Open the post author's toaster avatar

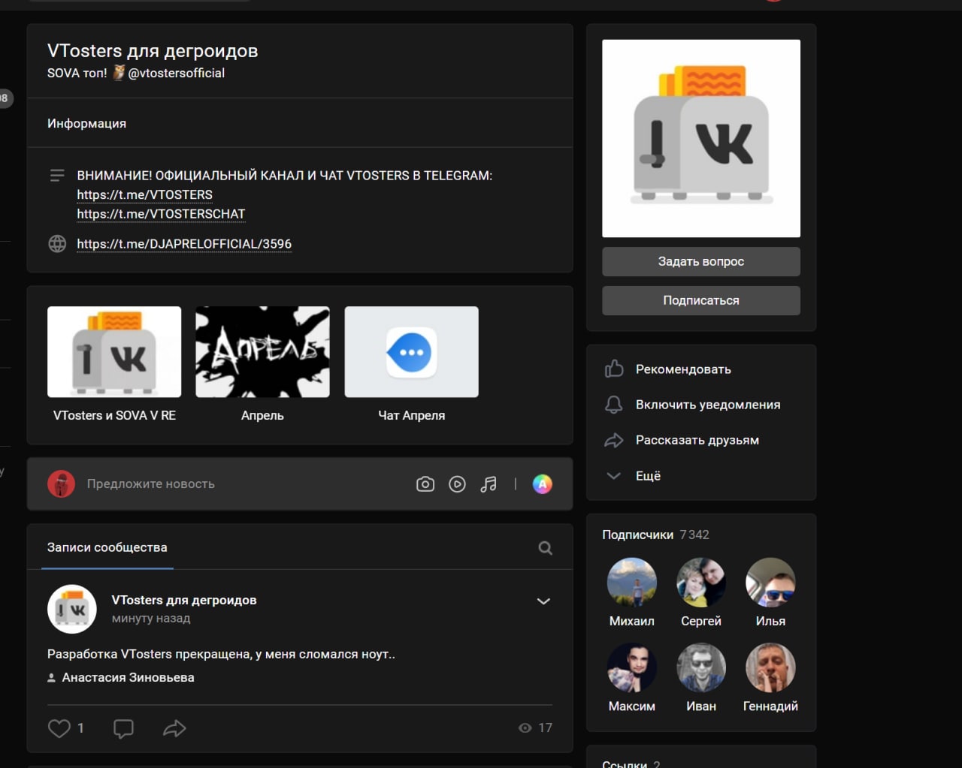[72, 609]
